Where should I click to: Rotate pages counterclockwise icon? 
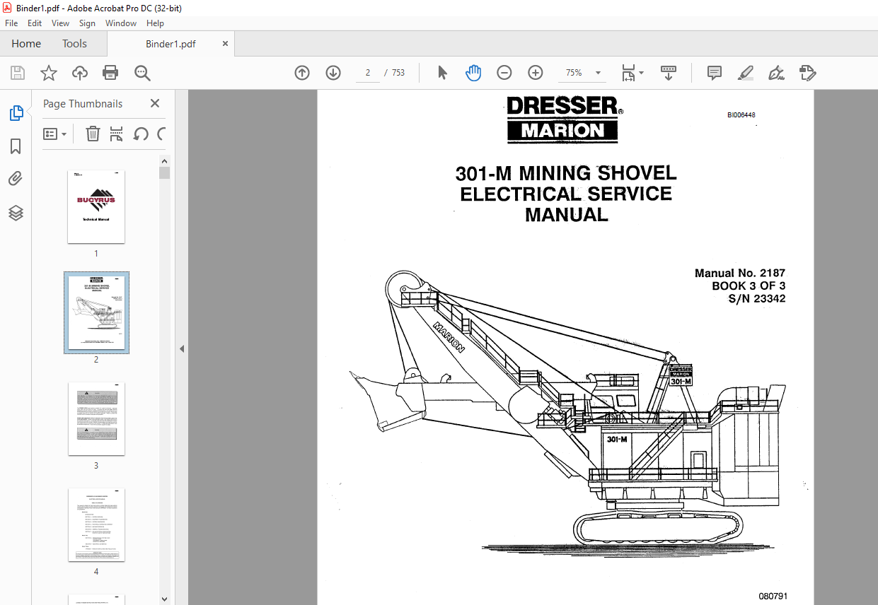(x=141, y=134)
